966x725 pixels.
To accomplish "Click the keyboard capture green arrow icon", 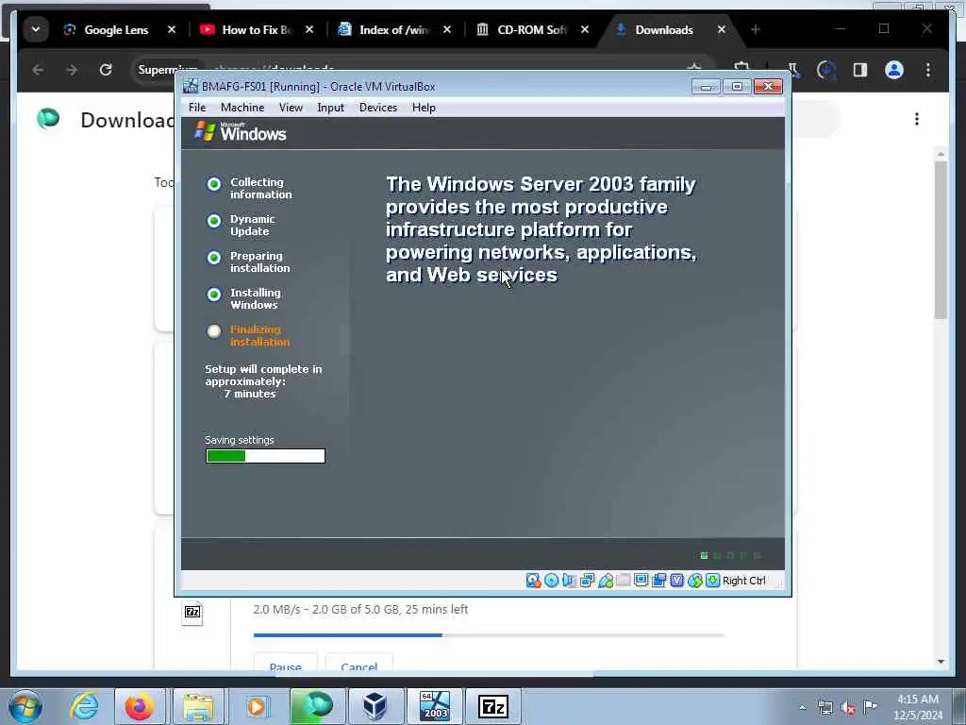I will (x=713, y=581).
